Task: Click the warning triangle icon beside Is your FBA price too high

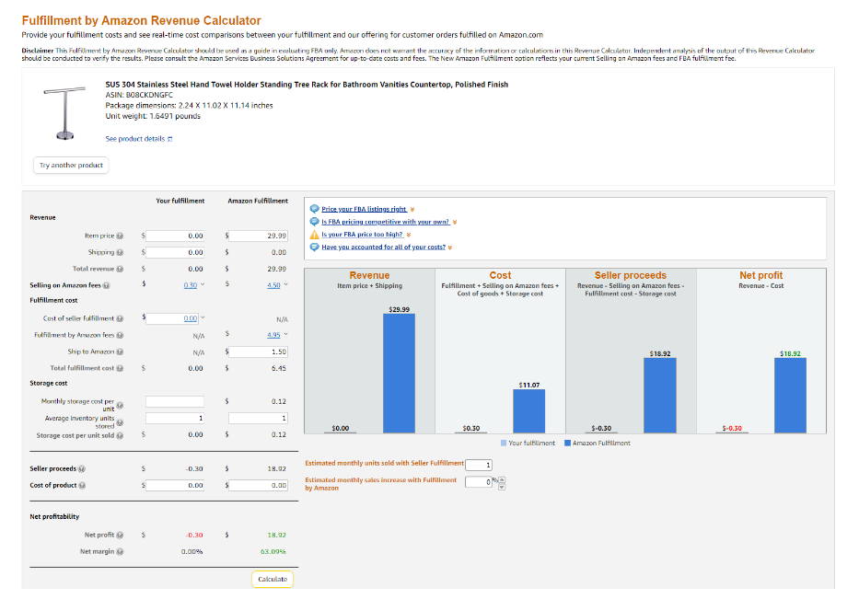Action: click(x=315, y=235)
